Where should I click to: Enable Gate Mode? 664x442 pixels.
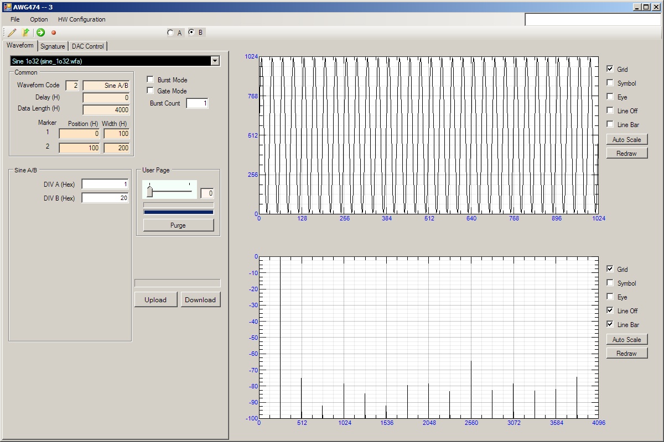tap(150, 91)
